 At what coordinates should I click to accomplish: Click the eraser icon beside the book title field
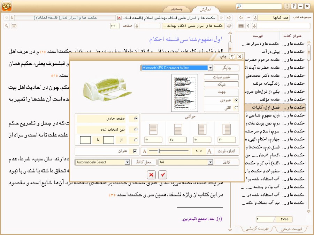229,26
